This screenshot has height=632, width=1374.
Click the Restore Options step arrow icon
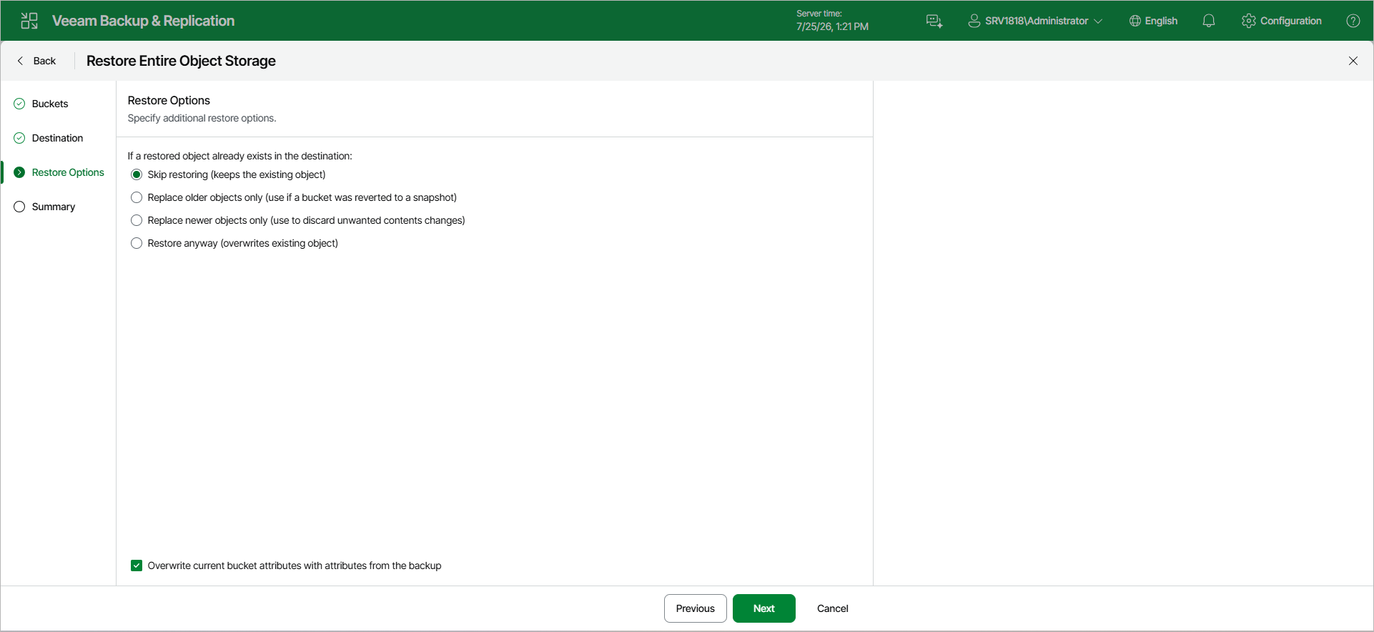(x=19, y=172)
